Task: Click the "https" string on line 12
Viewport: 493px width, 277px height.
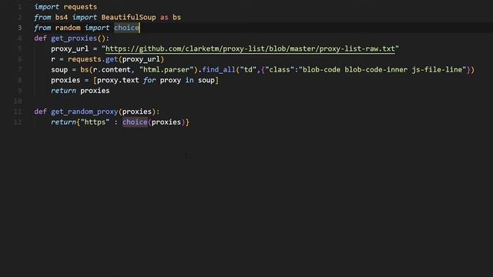Action: [95, 122]
